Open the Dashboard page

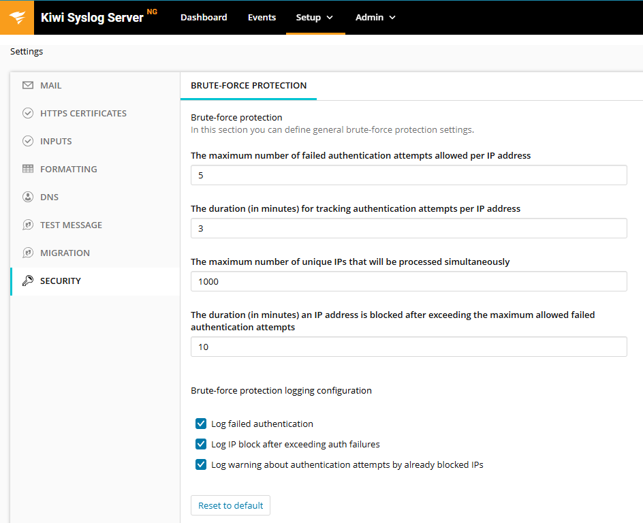click(204, 17)
